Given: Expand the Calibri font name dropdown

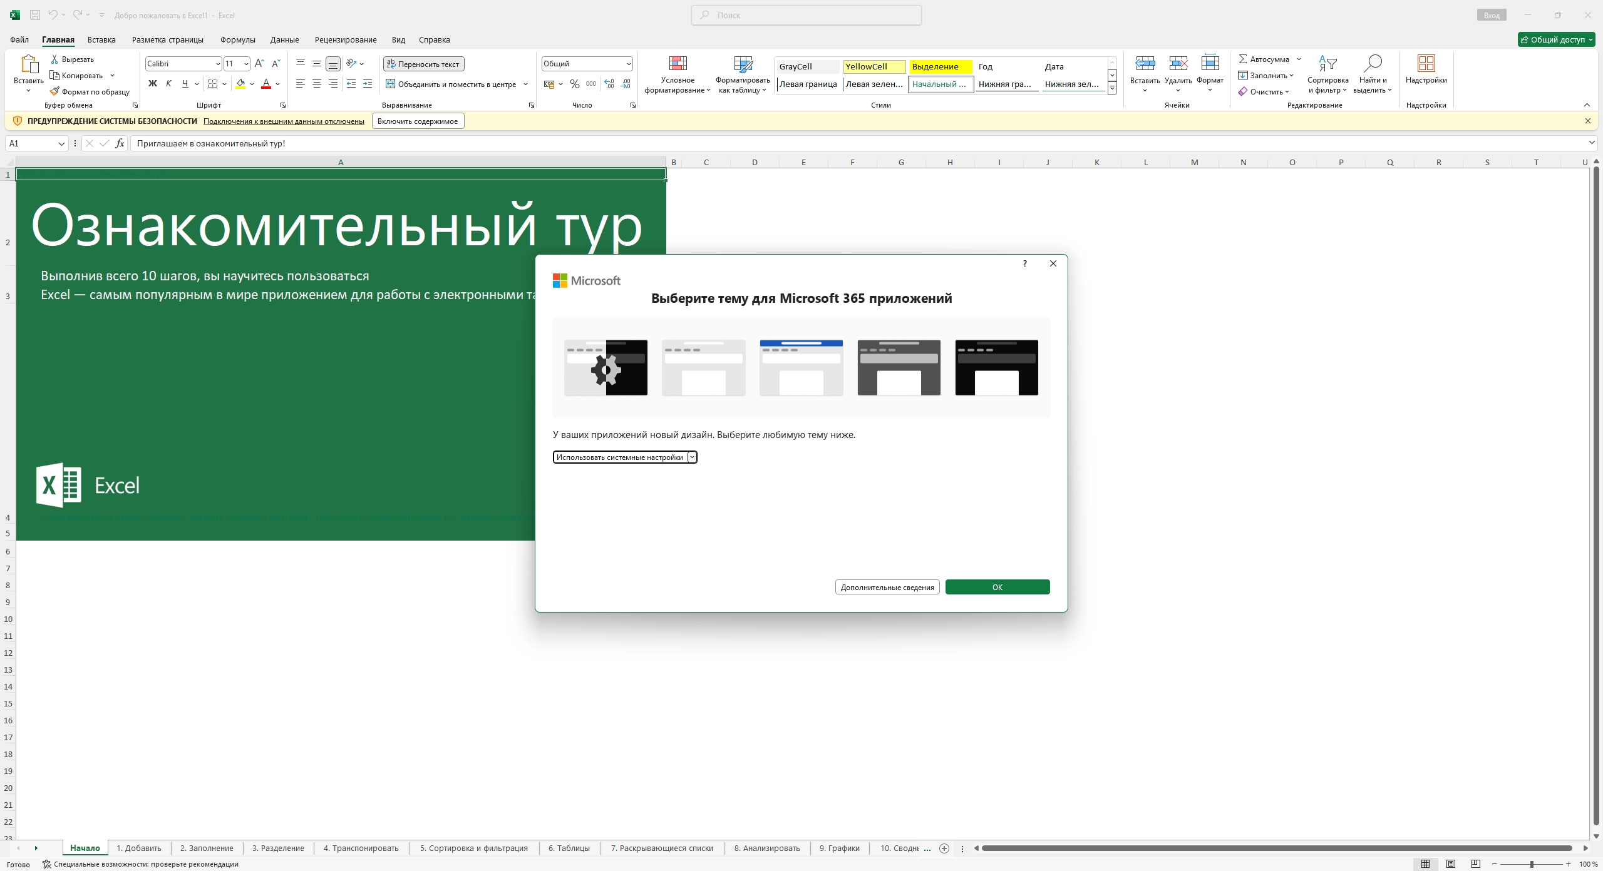Looking at the screenshot, I should (x=217, y=64).
